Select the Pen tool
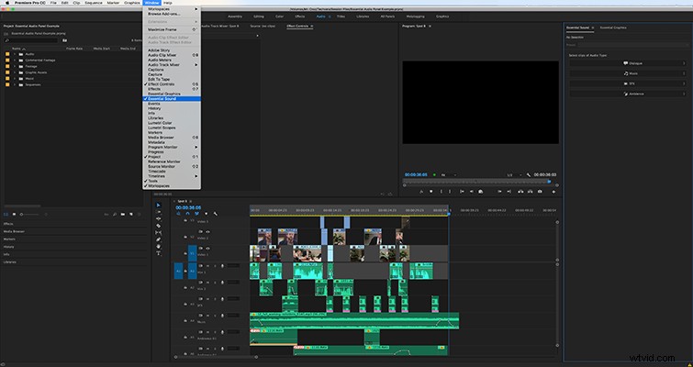This screenshot has width=693, height=367. coord(159,239)
